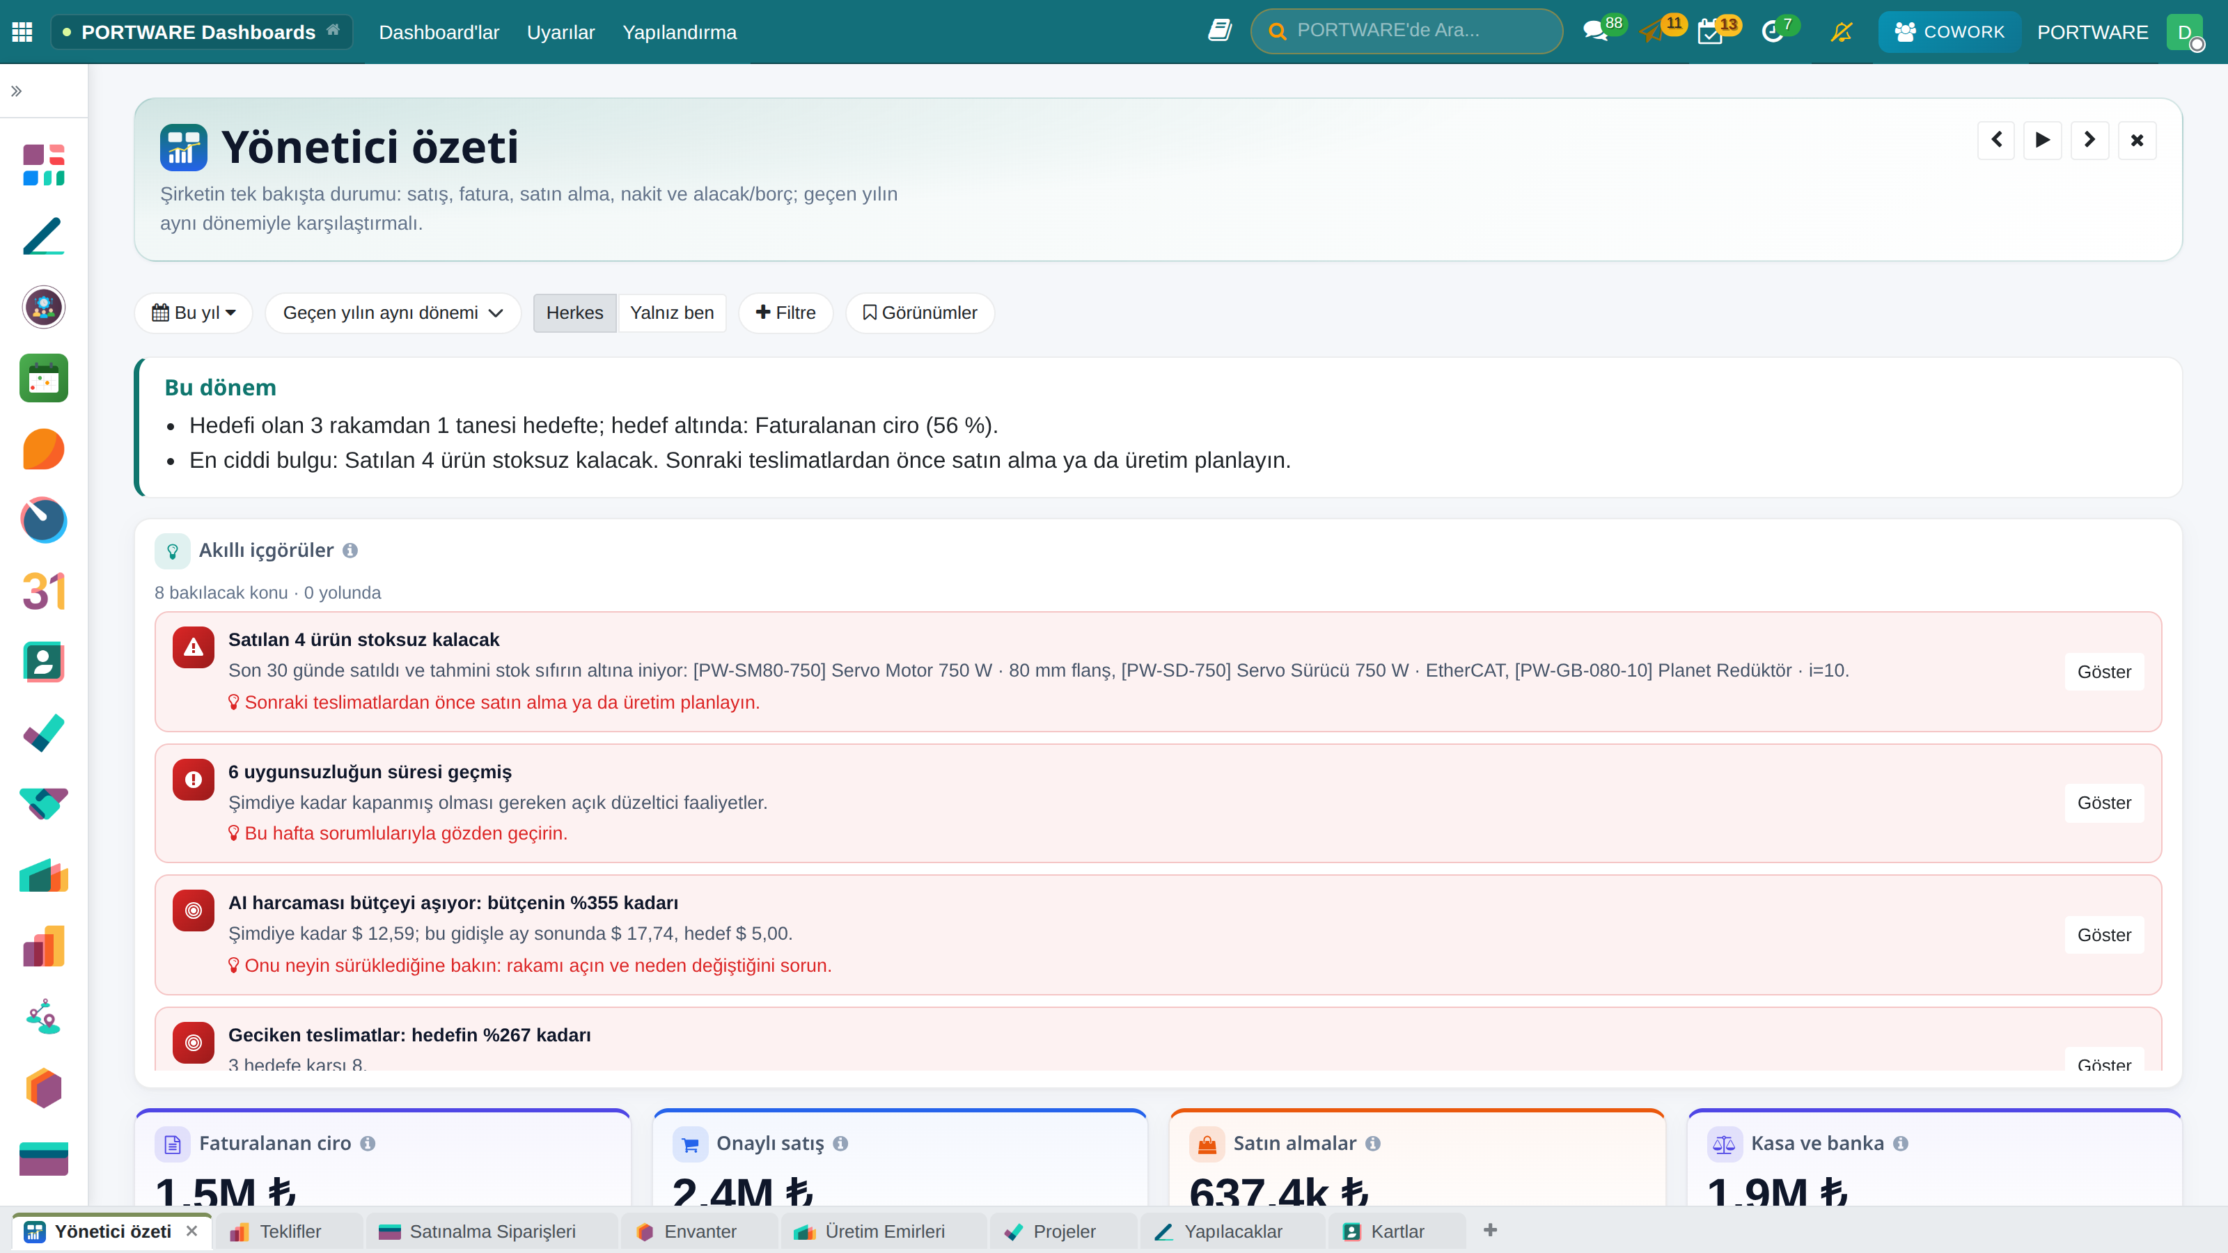Switch to the Üretim Emirleri tab
Screen dimensions: 2228x1253
coord(883,1231)
